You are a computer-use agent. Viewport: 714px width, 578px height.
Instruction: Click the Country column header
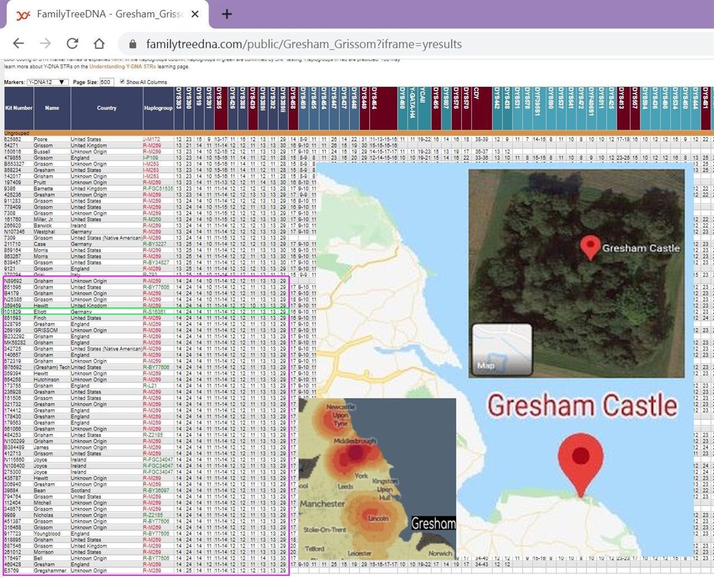106,108
